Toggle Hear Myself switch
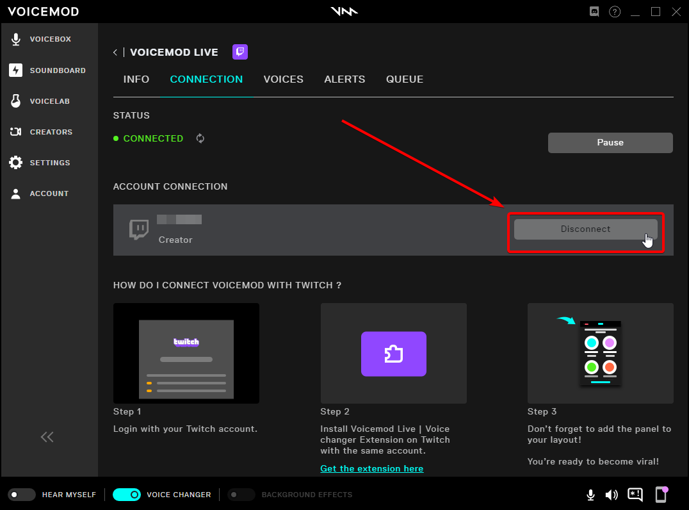The image size is (689, 510). 22,495
